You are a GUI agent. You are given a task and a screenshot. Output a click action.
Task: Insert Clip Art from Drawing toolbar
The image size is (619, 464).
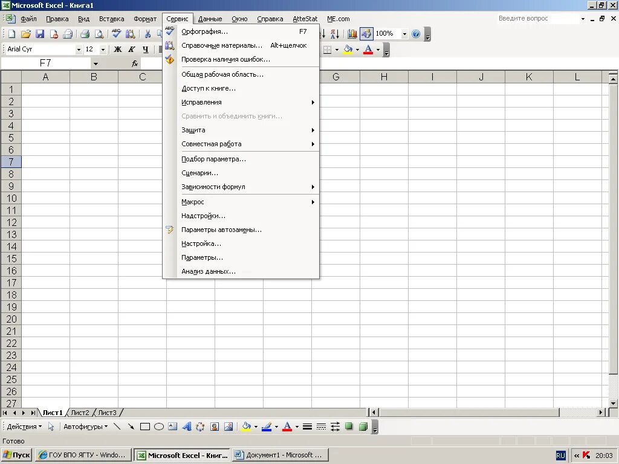[x=215, y=427]
